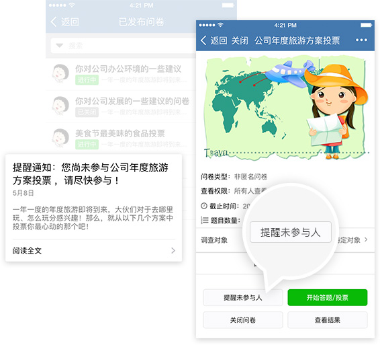The width and height of the screenshot is (380, 345).
Task: Tap the avatar beside 你对公司办公环境的一些建议
Action: 60,73
